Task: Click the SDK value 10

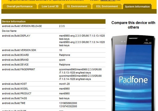Action: click(61, 50)
